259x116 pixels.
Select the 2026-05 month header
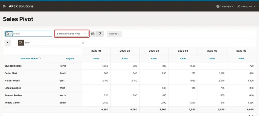point(212,51)
